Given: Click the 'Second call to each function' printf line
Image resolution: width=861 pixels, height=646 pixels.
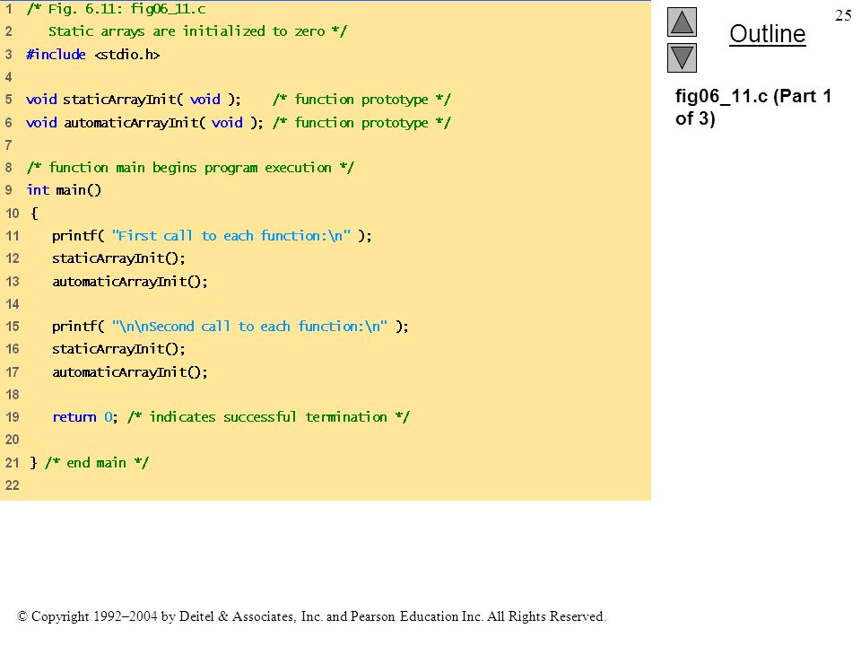Looking at the screenshot, I should coord(230,327).
